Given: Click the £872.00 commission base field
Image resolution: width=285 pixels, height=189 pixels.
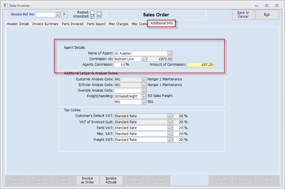Looking at the screenshot, I should (x=160, y=59).
